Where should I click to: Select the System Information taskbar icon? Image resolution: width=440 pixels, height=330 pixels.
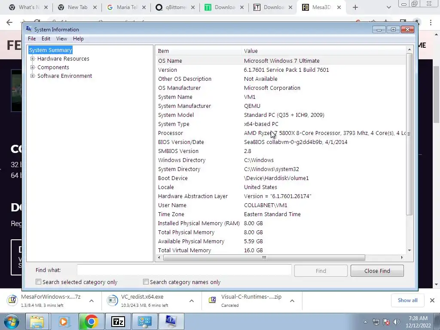click(171, 321)
